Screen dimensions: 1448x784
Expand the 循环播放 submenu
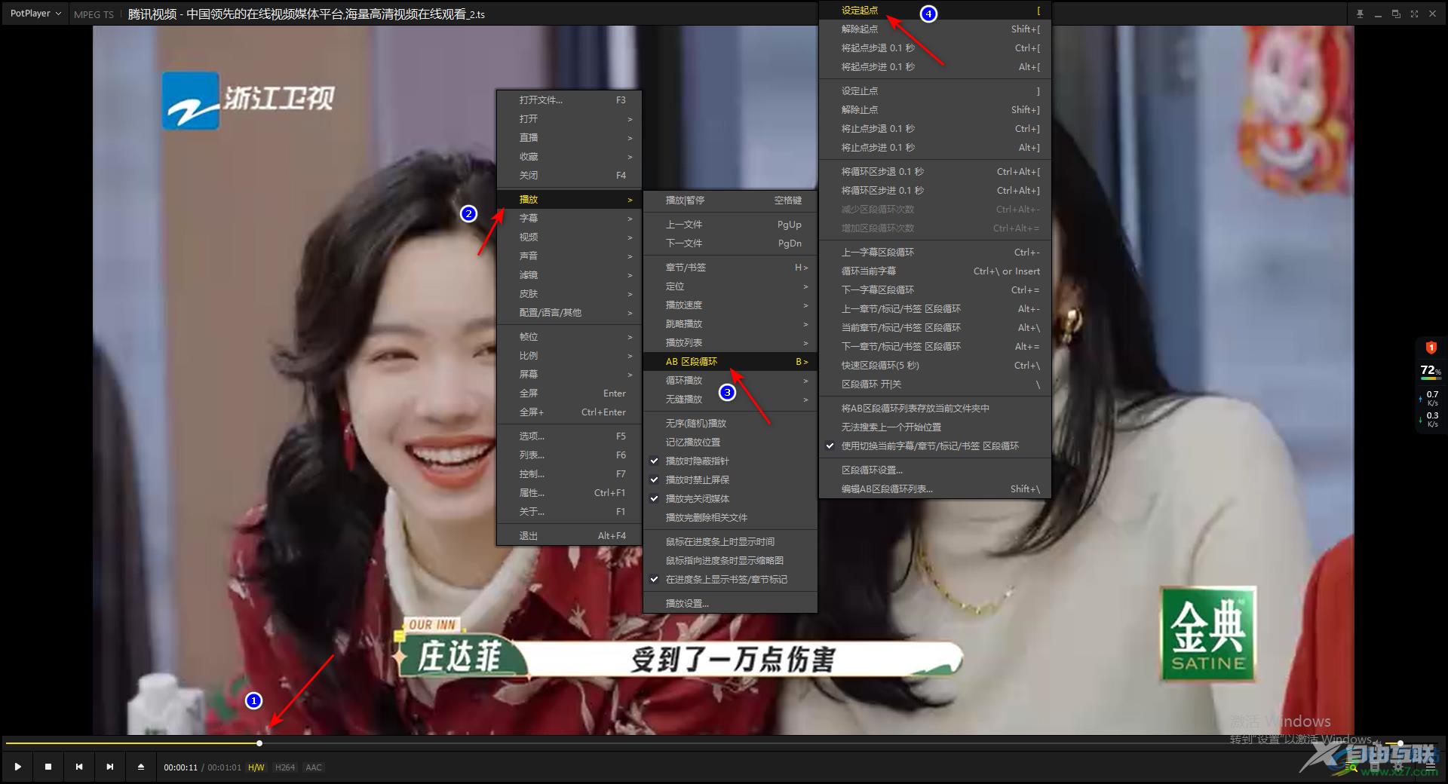coord(730,380)
